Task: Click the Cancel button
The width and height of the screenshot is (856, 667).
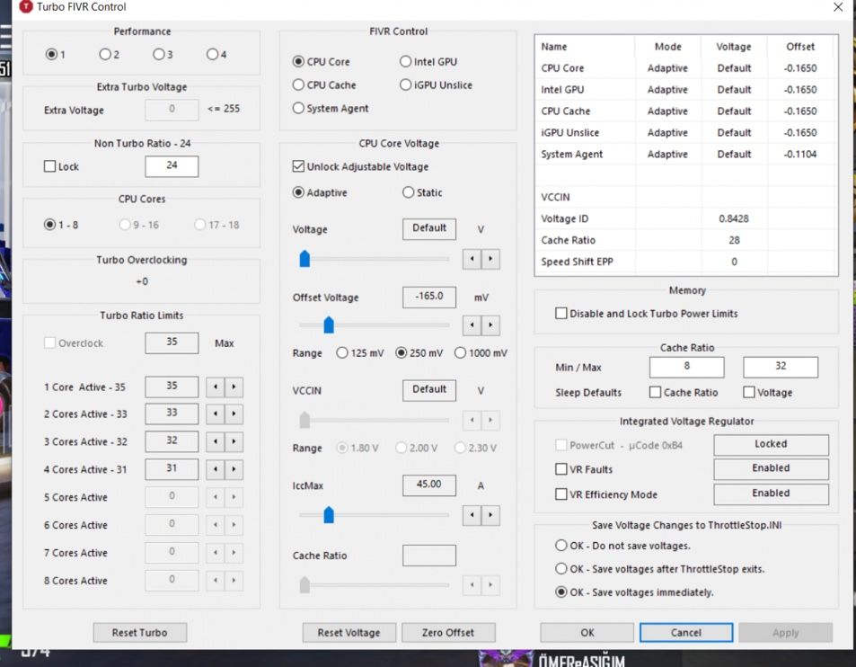Action: (686, 633)
